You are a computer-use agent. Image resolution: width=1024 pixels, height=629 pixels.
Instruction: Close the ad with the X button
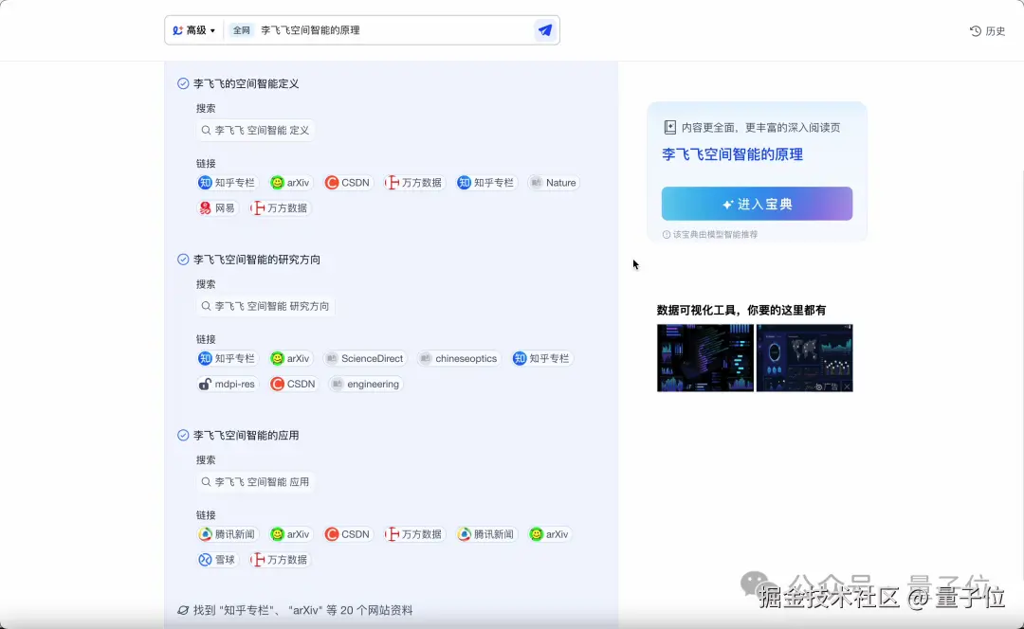[x=847, y=386]
